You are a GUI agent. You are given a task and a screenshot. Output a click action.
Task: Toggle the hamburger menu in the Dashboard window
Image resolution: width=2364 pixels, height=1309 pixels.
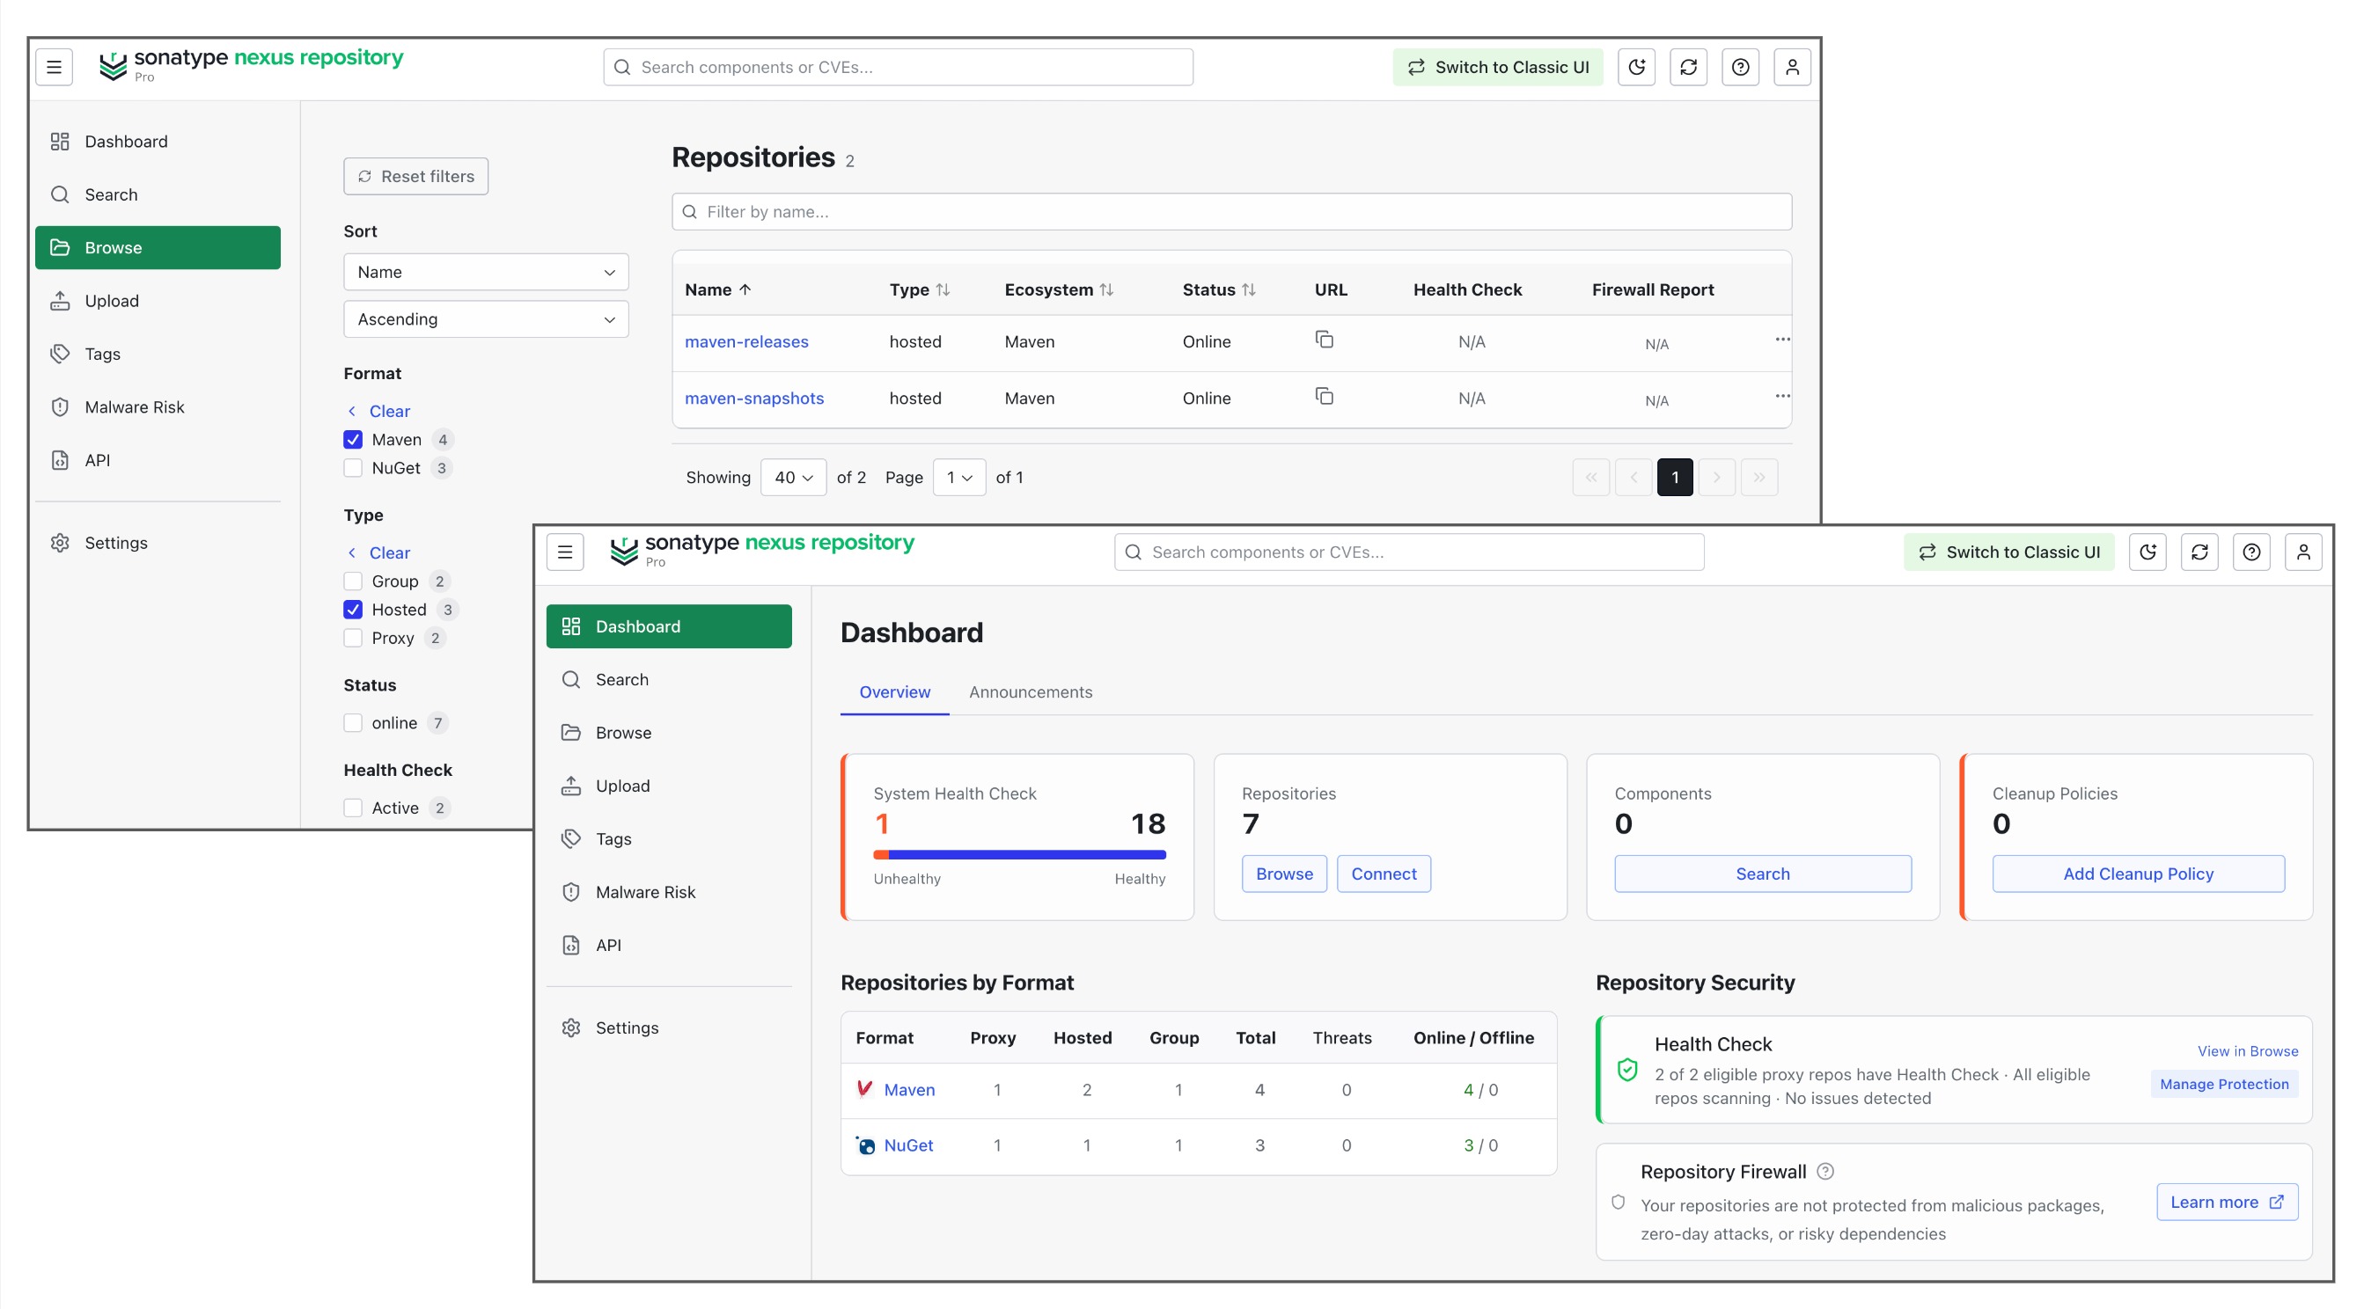tap(565, 552)
